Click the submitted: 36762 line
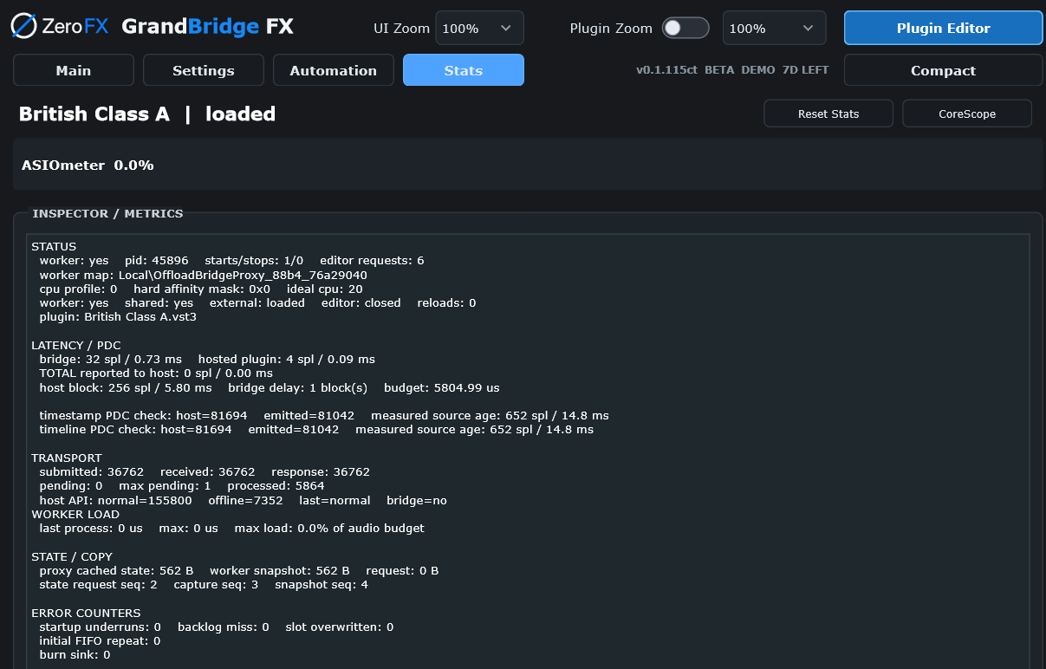Image resolution: width=1046 pixels, height=669 pixels. pos(205,472)
